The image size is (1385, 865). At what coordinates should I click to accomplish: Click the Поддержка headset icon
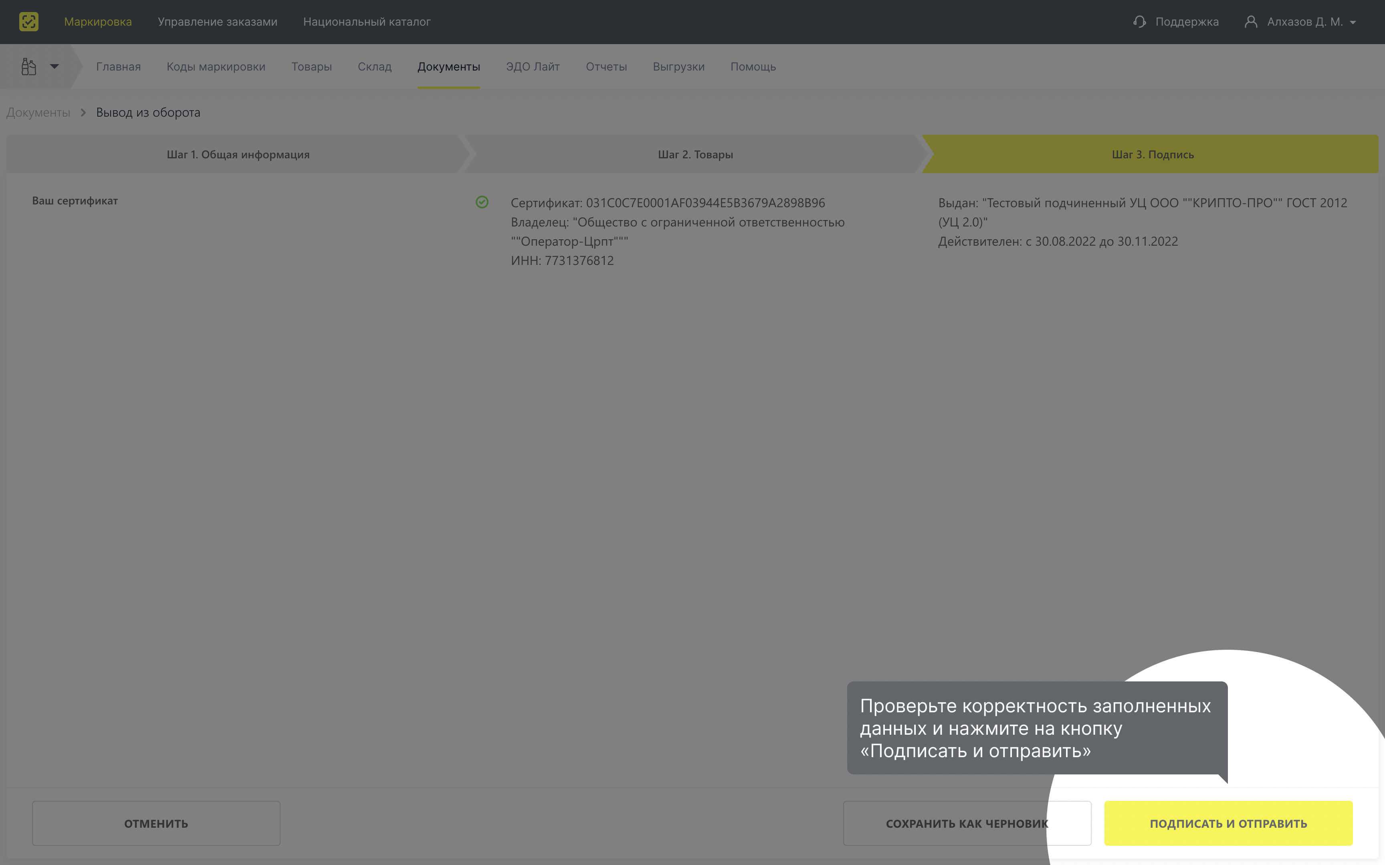(1139, 22)
